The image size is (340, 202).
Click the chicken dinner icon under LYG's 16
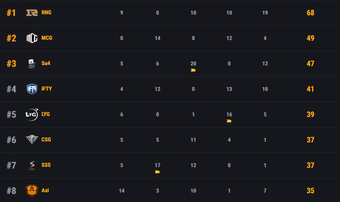229,121
